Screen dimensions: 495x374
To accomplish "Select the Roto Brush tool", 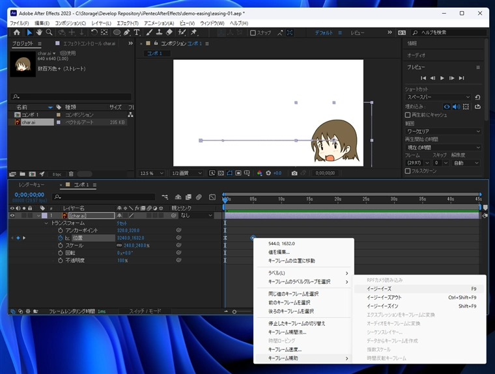I will (182, 33).
